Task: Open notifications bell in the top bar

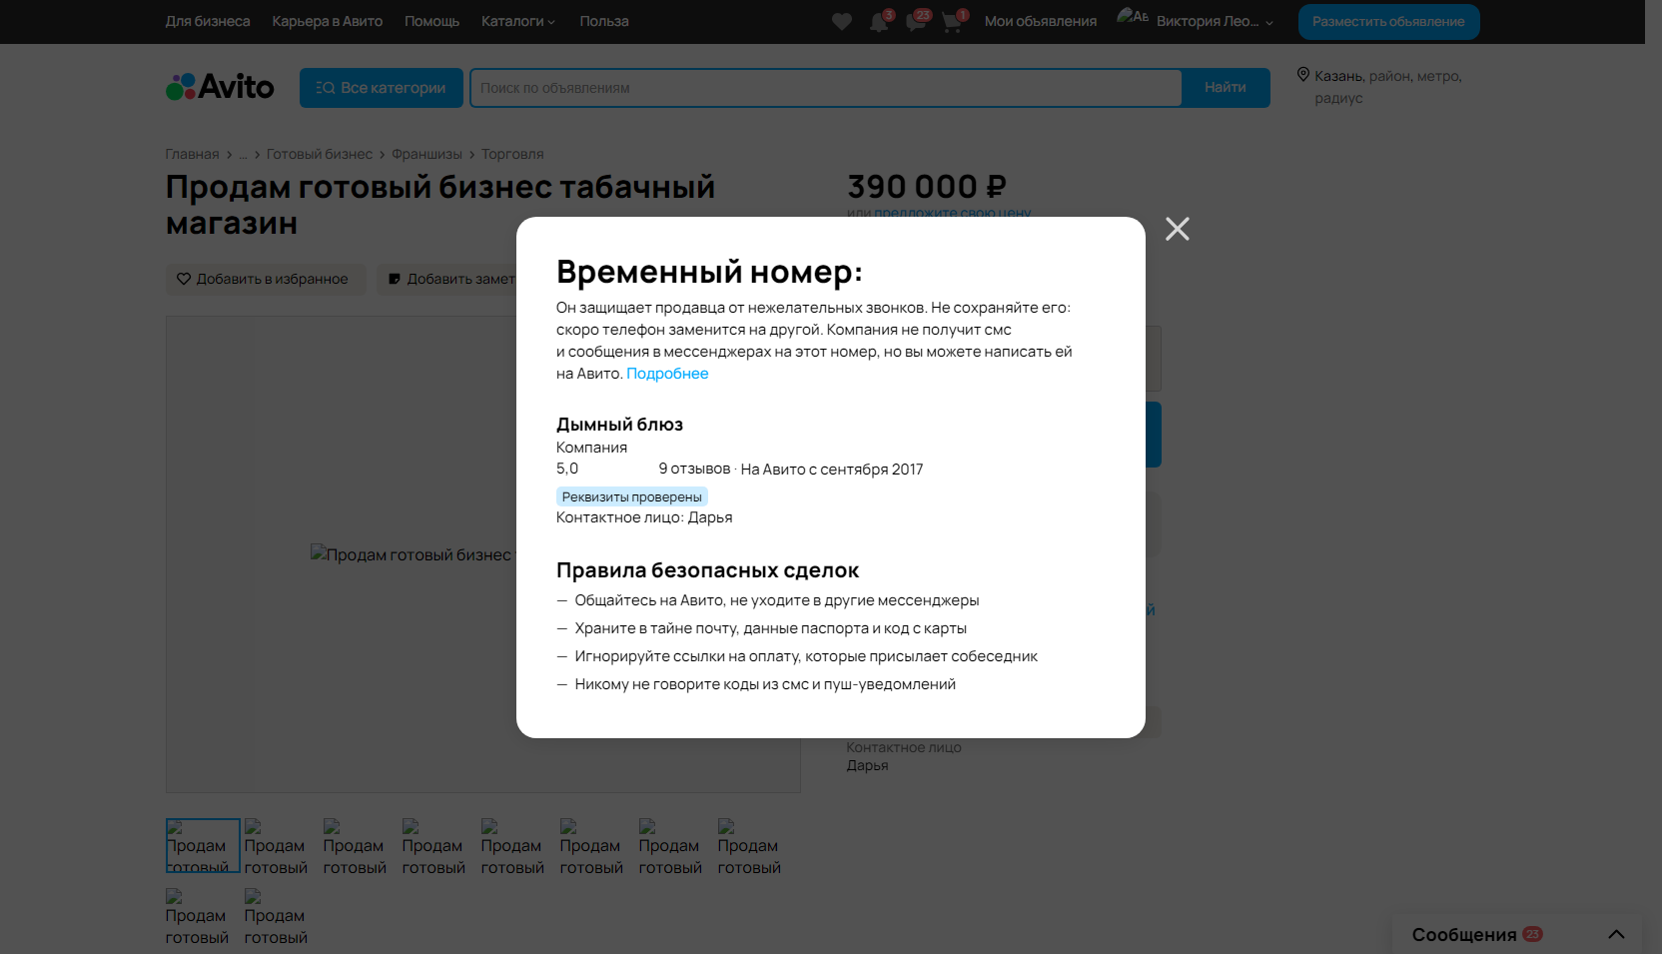Action: [879, 21]
